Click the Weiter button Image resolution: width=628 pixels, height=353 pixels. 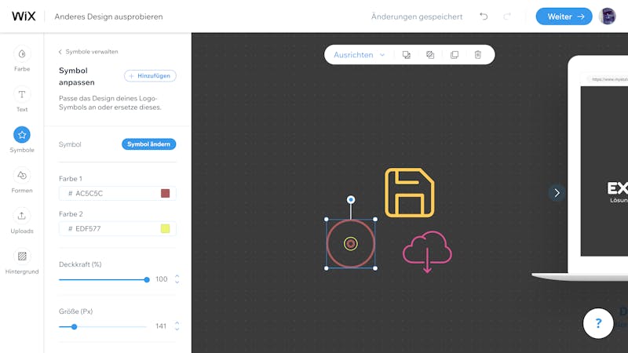(564, 16)
